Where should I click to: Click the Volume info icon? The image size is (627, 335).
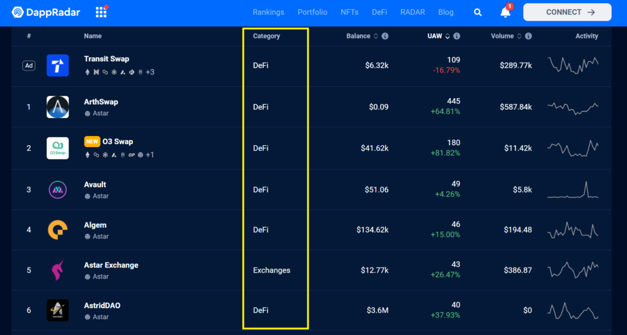click(528, 36)
